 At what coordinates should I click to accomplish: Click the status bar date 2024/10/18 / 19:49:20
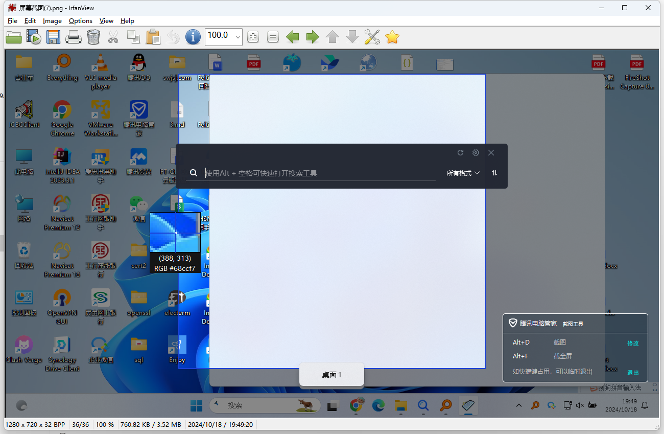pos(221,424)
